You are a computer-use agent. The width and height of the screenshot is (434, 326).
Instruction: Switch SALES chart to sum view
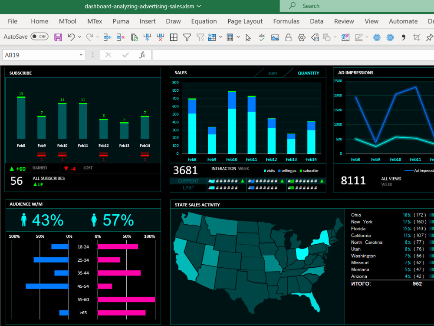273,73
